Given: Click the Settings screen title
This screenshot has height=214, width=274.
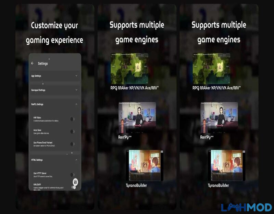Looking at the screenshot, I should (43, 63).
